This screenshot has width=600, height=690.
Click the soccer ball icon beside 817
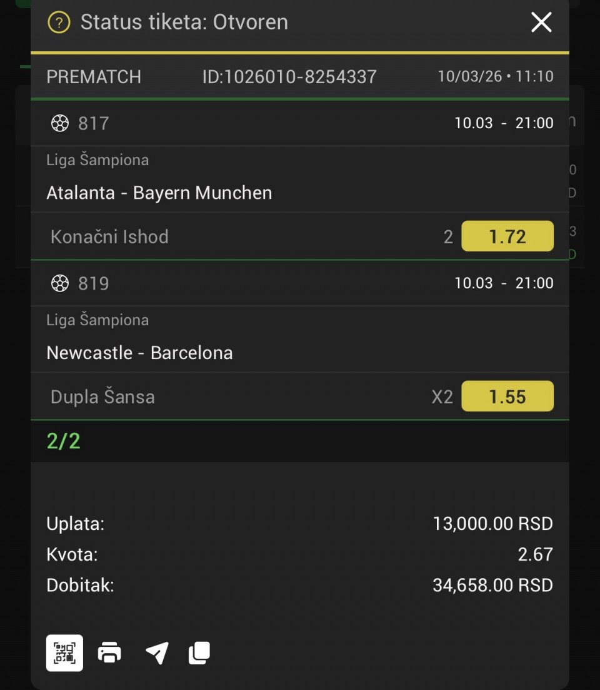point(59,123)
